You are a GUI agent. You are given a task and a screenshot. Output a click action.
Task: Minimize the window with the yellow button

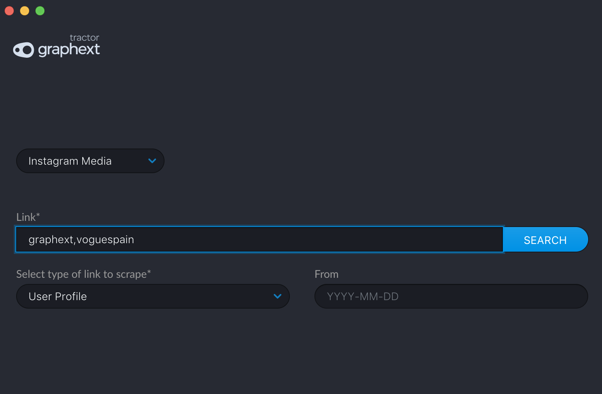25,11
